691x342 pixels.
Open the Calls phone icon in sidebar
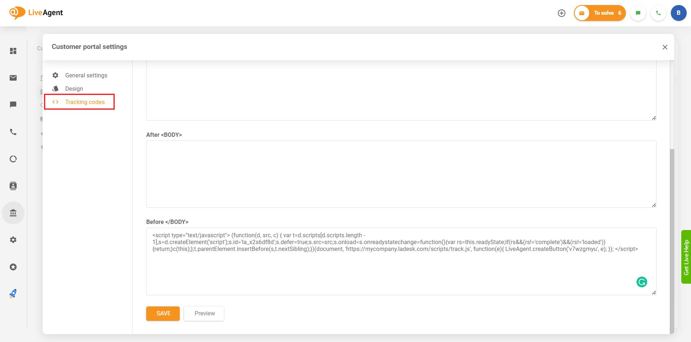13,132
